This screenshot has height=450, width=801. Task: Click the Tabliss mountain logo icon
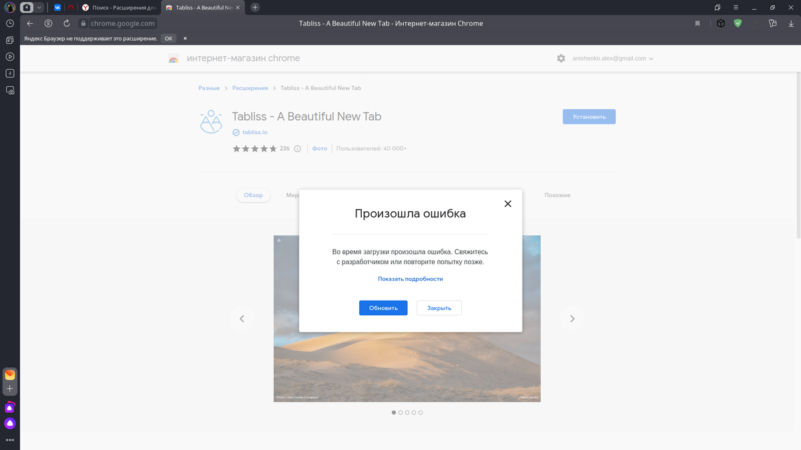pos(211,122)
